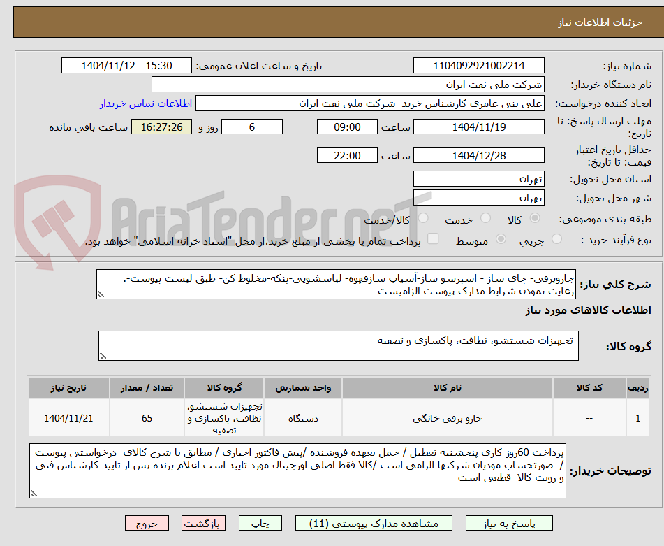Click the جارو برقی خانگی item cell
Viewport: 664px width, 546px height.
(447, 418)
